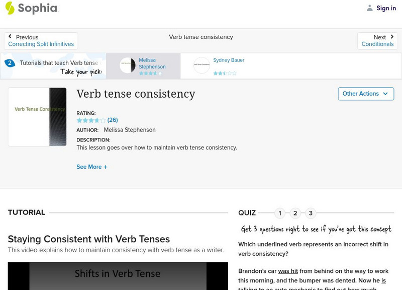Image resolution: width=402 pixels, height=290 pixels.
Task: Click the blue number 2 tutorials badge
Action: [x=10, y=63]
